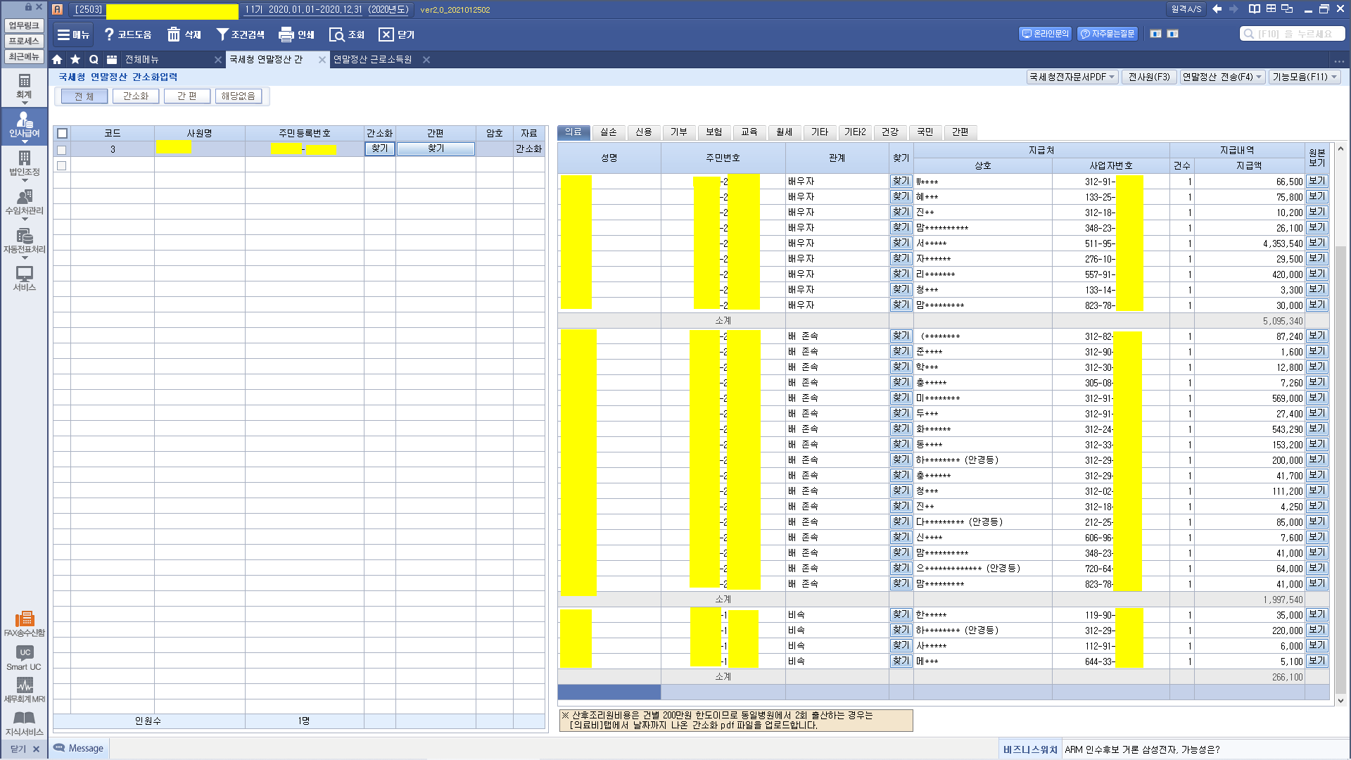Check the empty second row checkbox
Screen dimensions: 1351x760
click(x=62, y=165)
